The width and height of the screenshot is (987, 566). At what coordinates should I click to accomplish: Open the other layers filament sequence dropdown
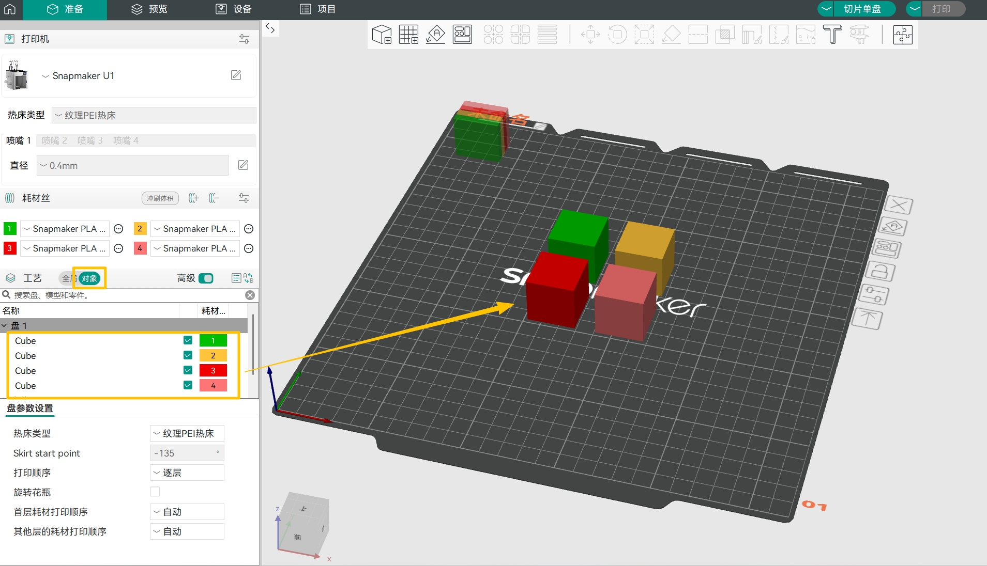click(x=187, y=531)
